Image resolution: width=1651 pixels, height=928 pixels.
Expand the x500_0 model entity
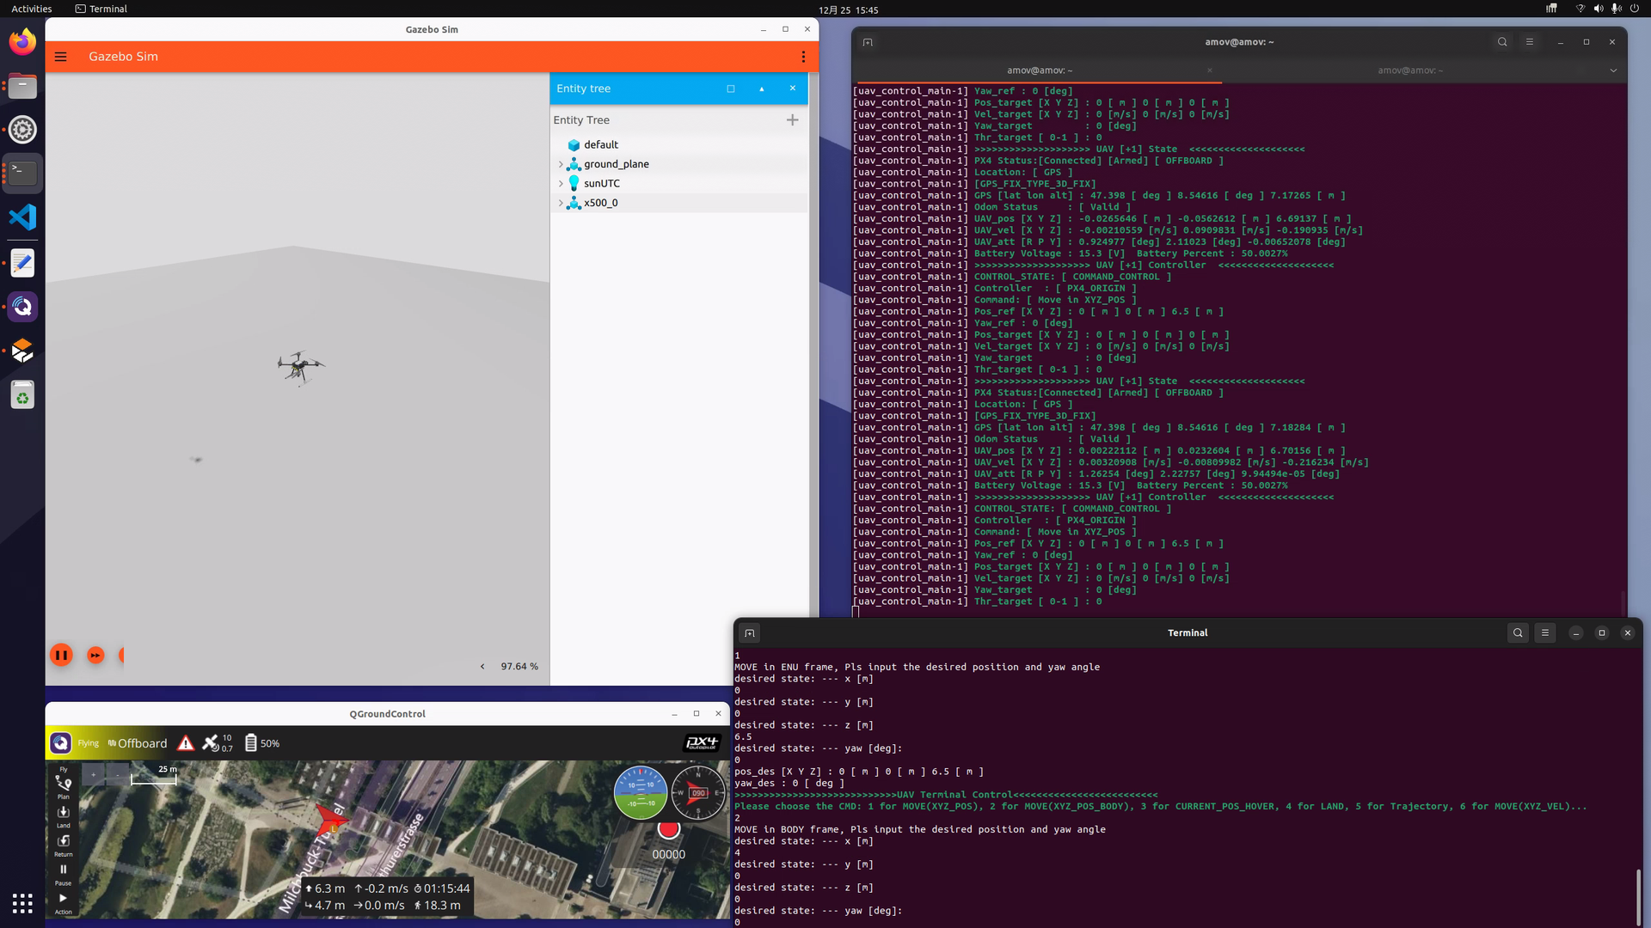coord(561,203)
